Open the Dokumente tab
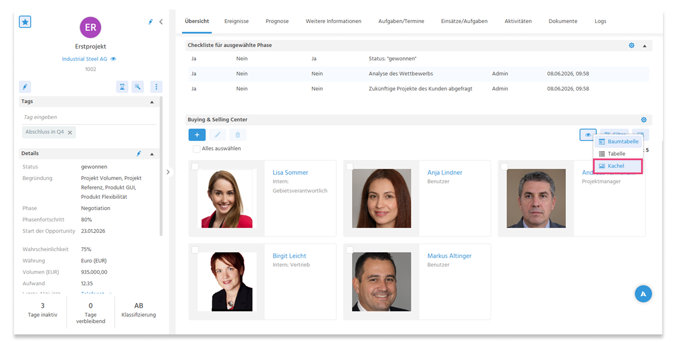Image resolution: width=677 pixels, height=344 pixels. pyautogui.click(x=563, y=21)
